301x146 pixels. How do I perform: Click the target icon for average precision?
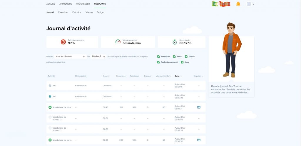[x=63, y=42]
